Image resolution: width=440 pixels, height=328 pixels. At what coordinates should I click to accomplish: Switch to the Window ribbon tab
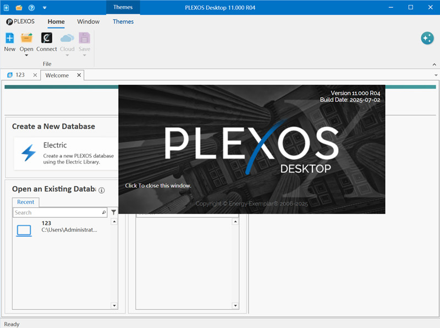pos(88,21)
